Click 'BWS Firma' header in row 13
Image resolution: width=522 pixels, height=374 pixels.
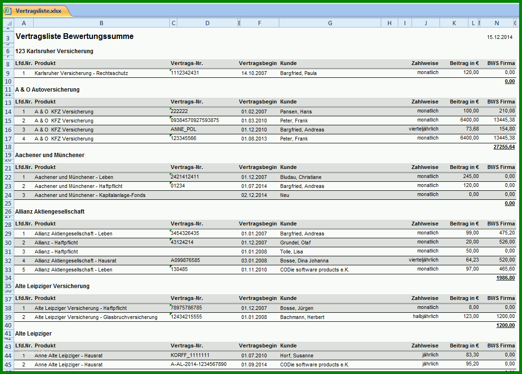[x=501, y=102]
